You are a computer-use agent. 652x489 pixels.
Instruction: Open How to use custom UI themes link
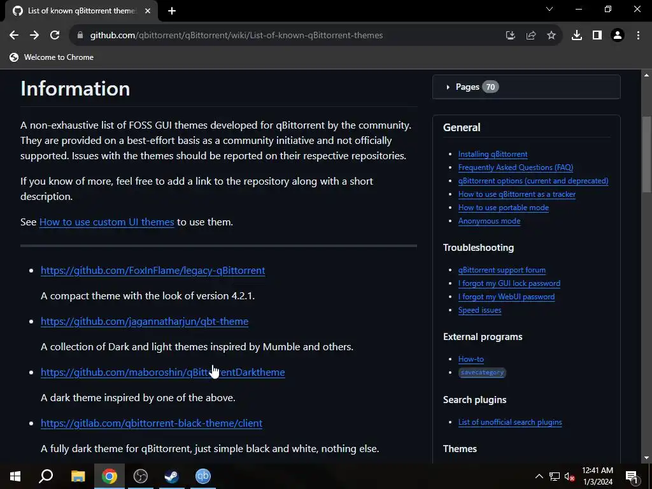(x=106, y=222)
